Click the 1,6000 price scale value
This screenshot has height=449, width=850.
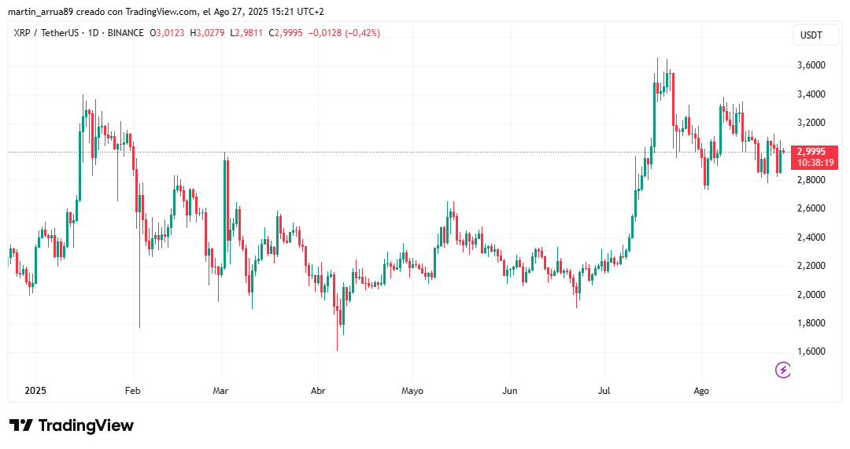tap(811, 351)
